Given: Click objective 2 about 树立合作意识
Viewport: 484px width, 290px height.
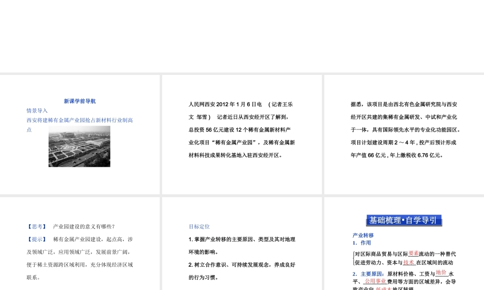Looking at the screenshot, I should click(242, 265).
